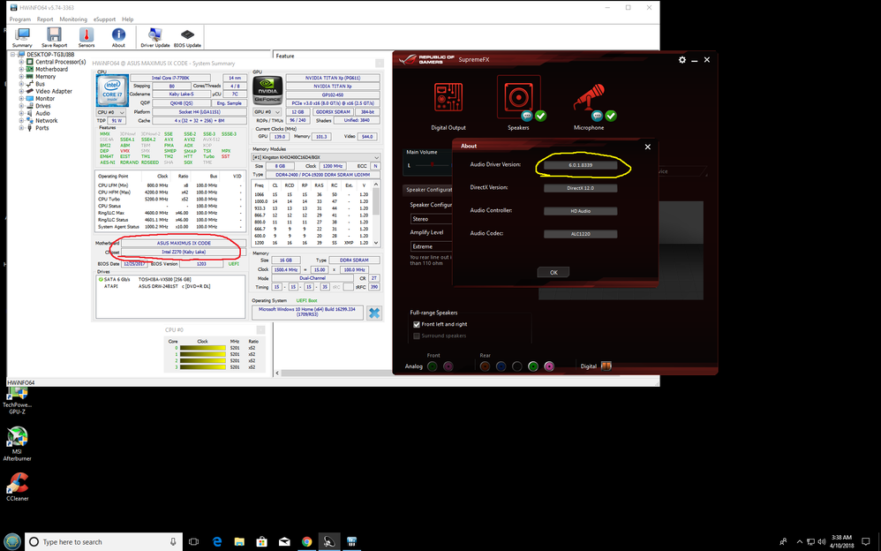Open the Sensors toolbar icon

(x=87, y=38)
